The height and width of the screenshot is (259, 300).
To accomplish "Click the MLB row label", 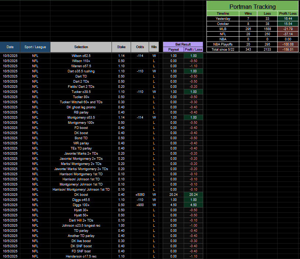I will [x=223, y=29].
